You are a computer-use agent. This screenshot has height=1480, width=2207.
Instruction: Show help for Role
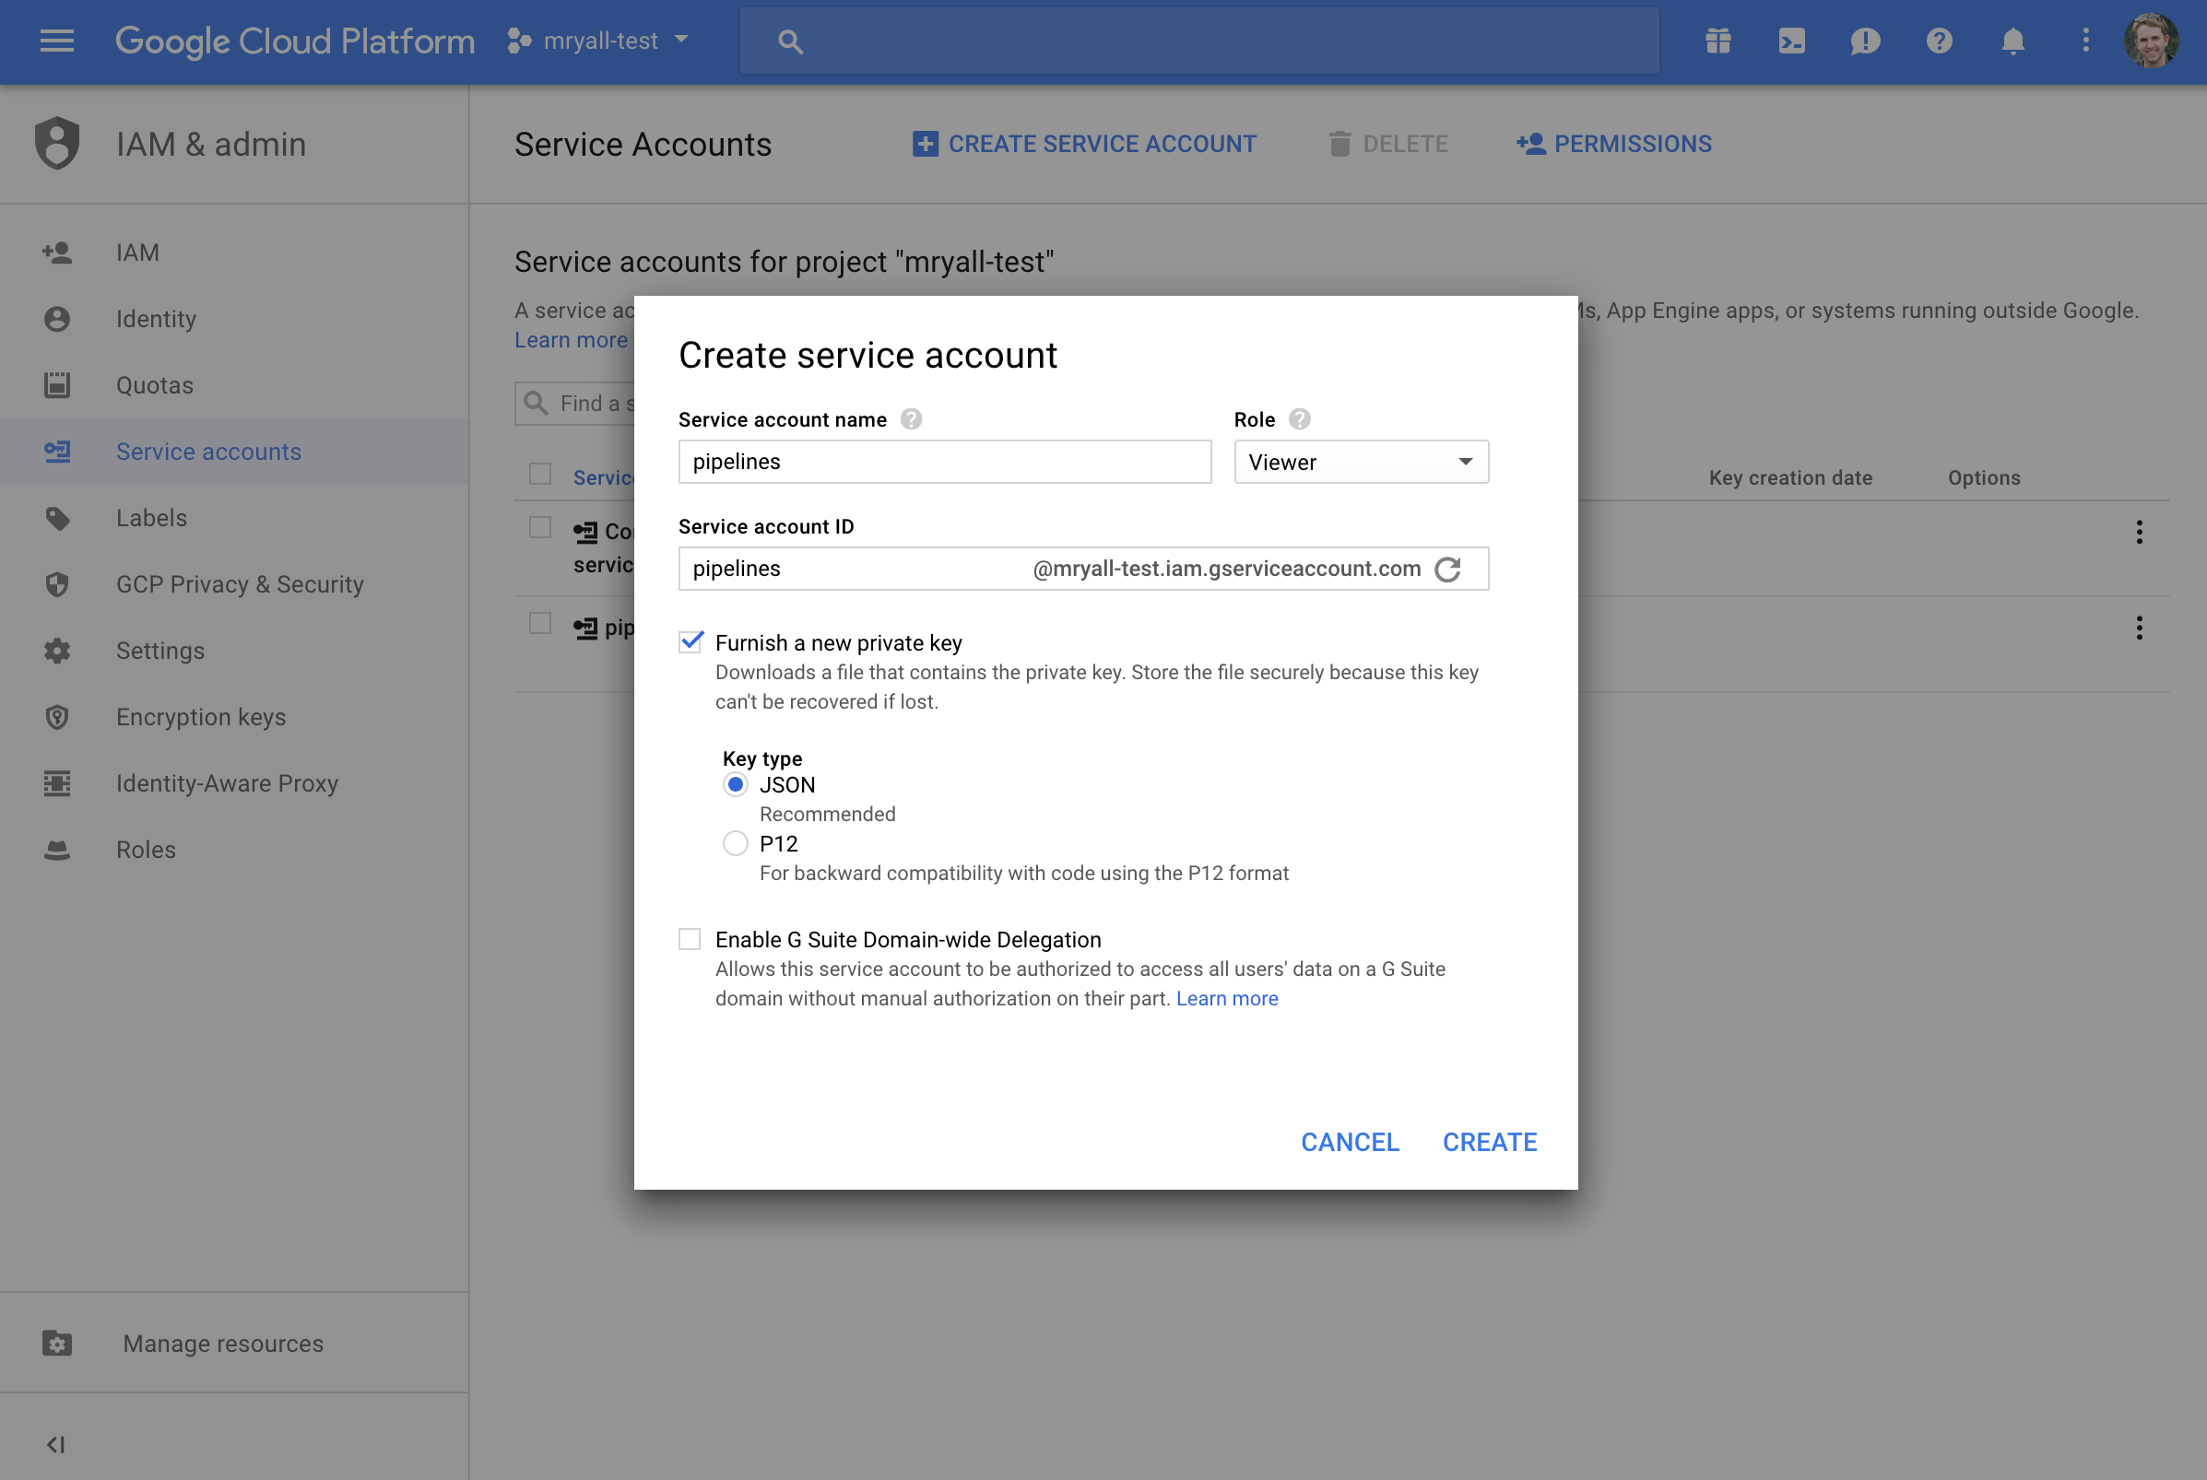pos(1300,419)
